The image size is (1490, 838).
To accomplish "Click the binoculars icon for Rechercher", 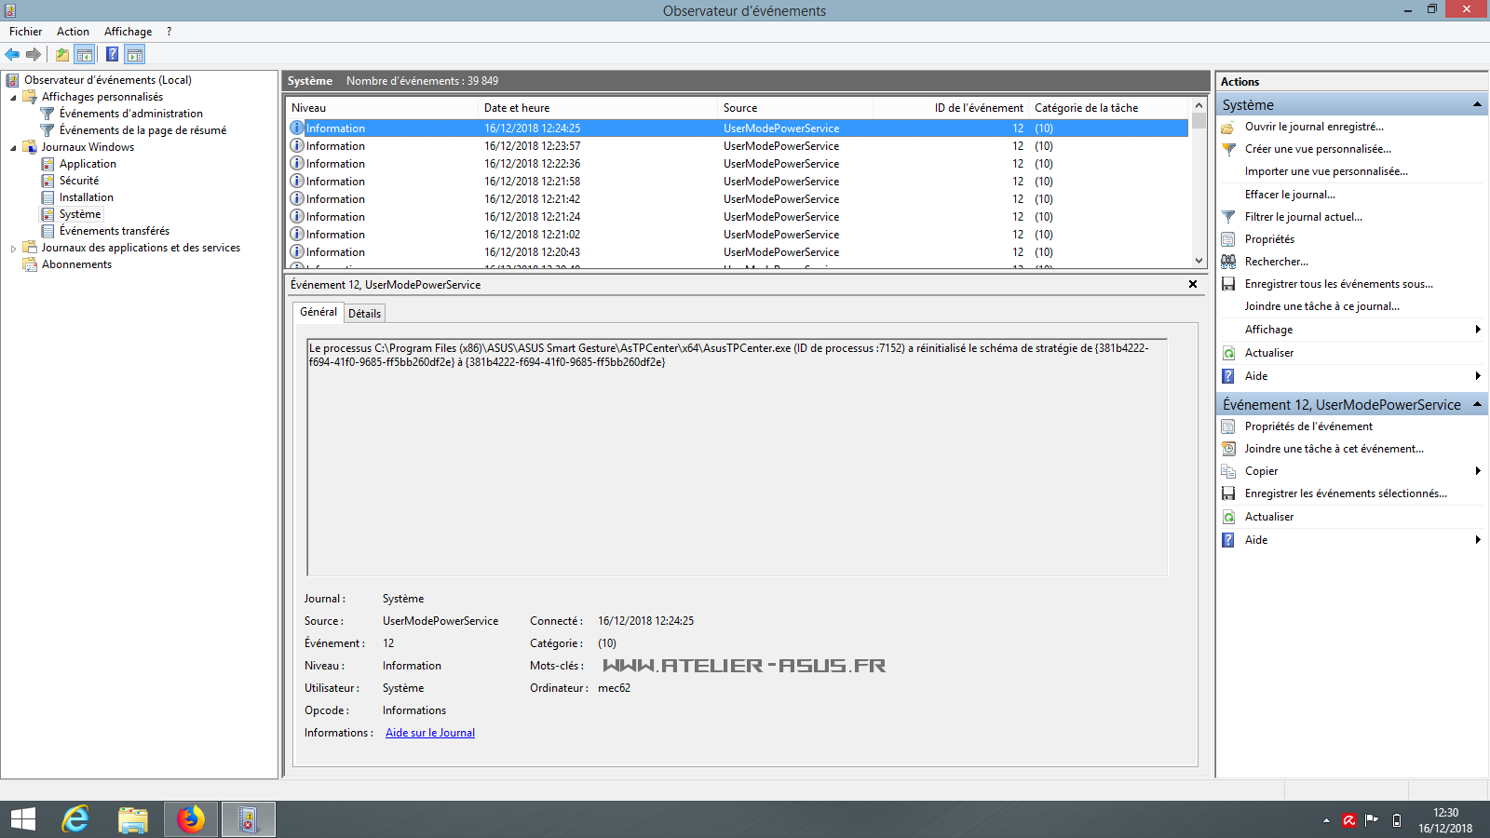I will [x=1228, y=262].
